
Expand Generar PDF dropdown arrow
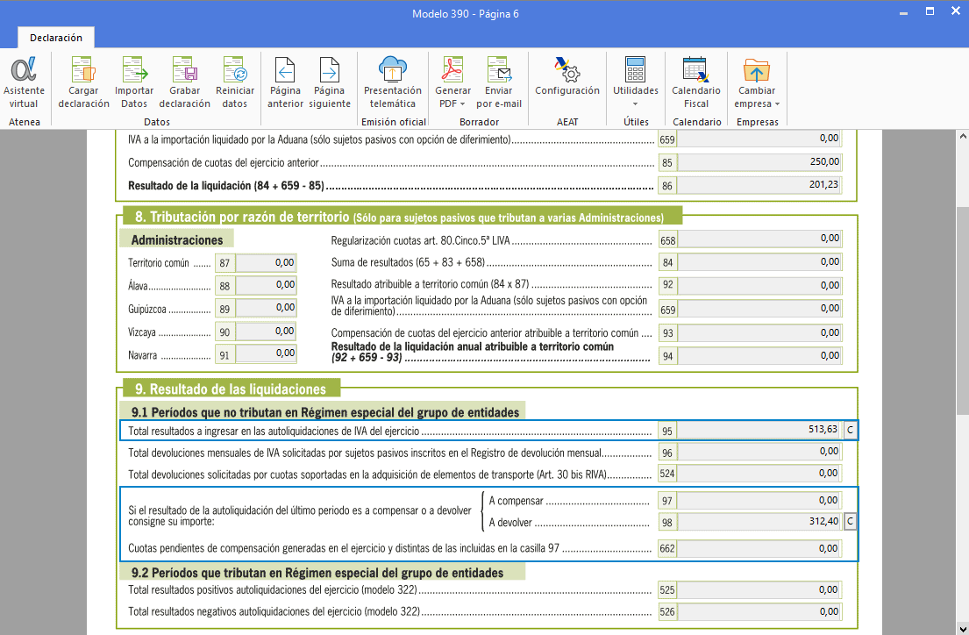tap(462, 103)
